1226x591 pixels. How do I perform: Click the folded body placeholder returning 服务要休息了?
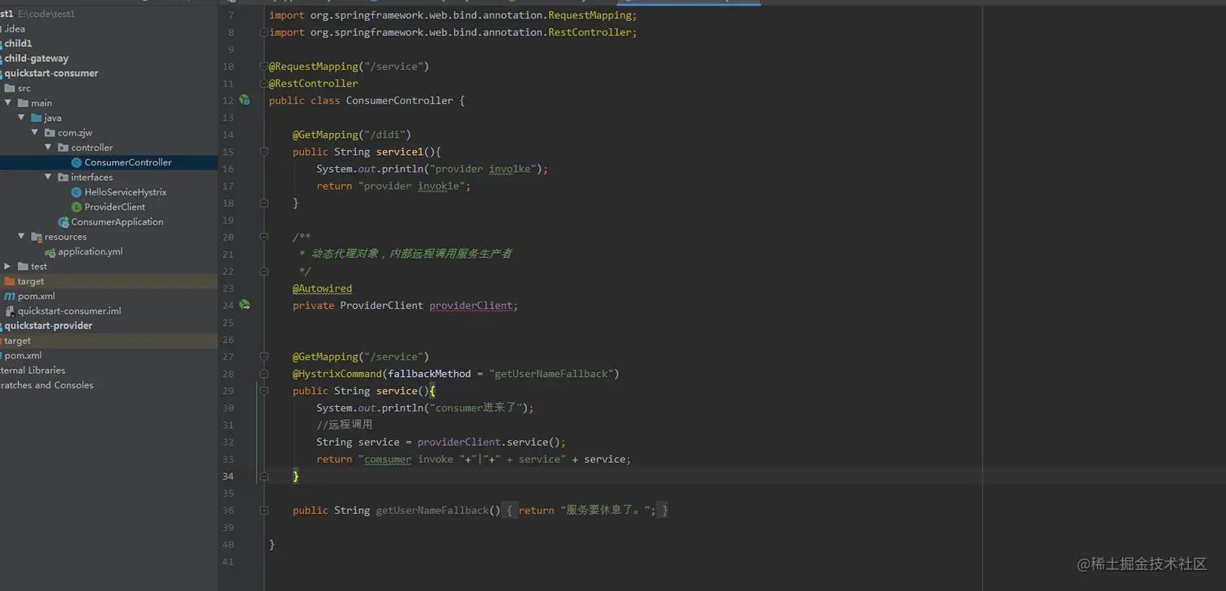click(x=585, y=510)
